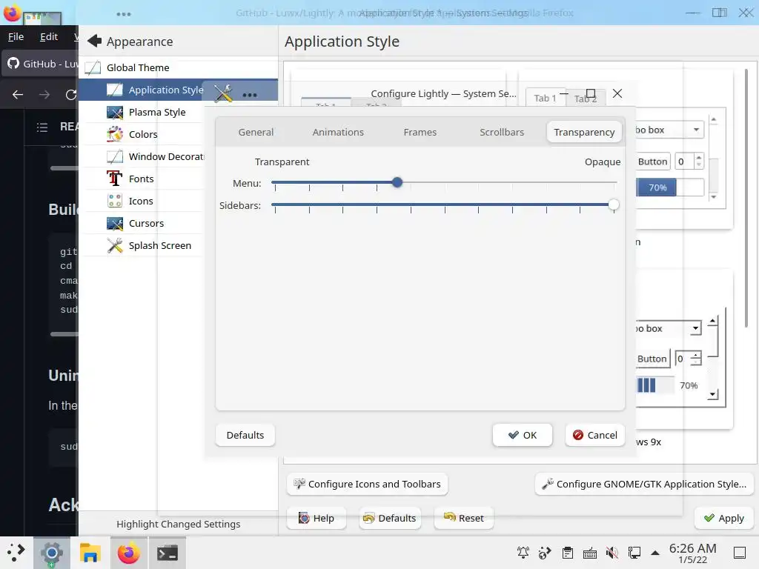This screenshot has height=569, width=759.
Task: Click the scroll down arrow in lower preview
Action: click(712, 394)
